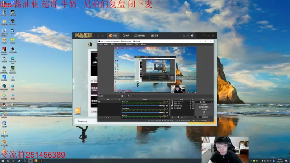The width and height of the screenshot is (290, 163).
Task: Open the 视图 menu in OBS
Action: click(113, 44)
